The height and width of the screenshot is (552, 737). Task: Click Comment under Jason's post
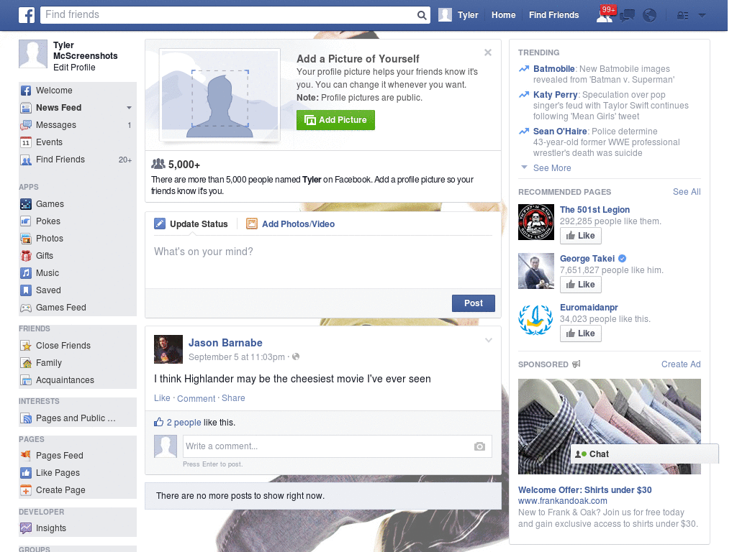196,398
